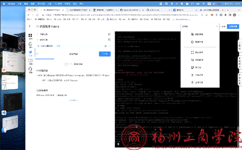Open the middle vertical tab on the right edge

[240, 62]
